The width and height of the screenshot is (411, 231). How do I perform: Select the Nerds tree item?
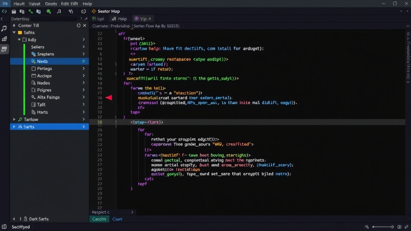pos(49,61)
